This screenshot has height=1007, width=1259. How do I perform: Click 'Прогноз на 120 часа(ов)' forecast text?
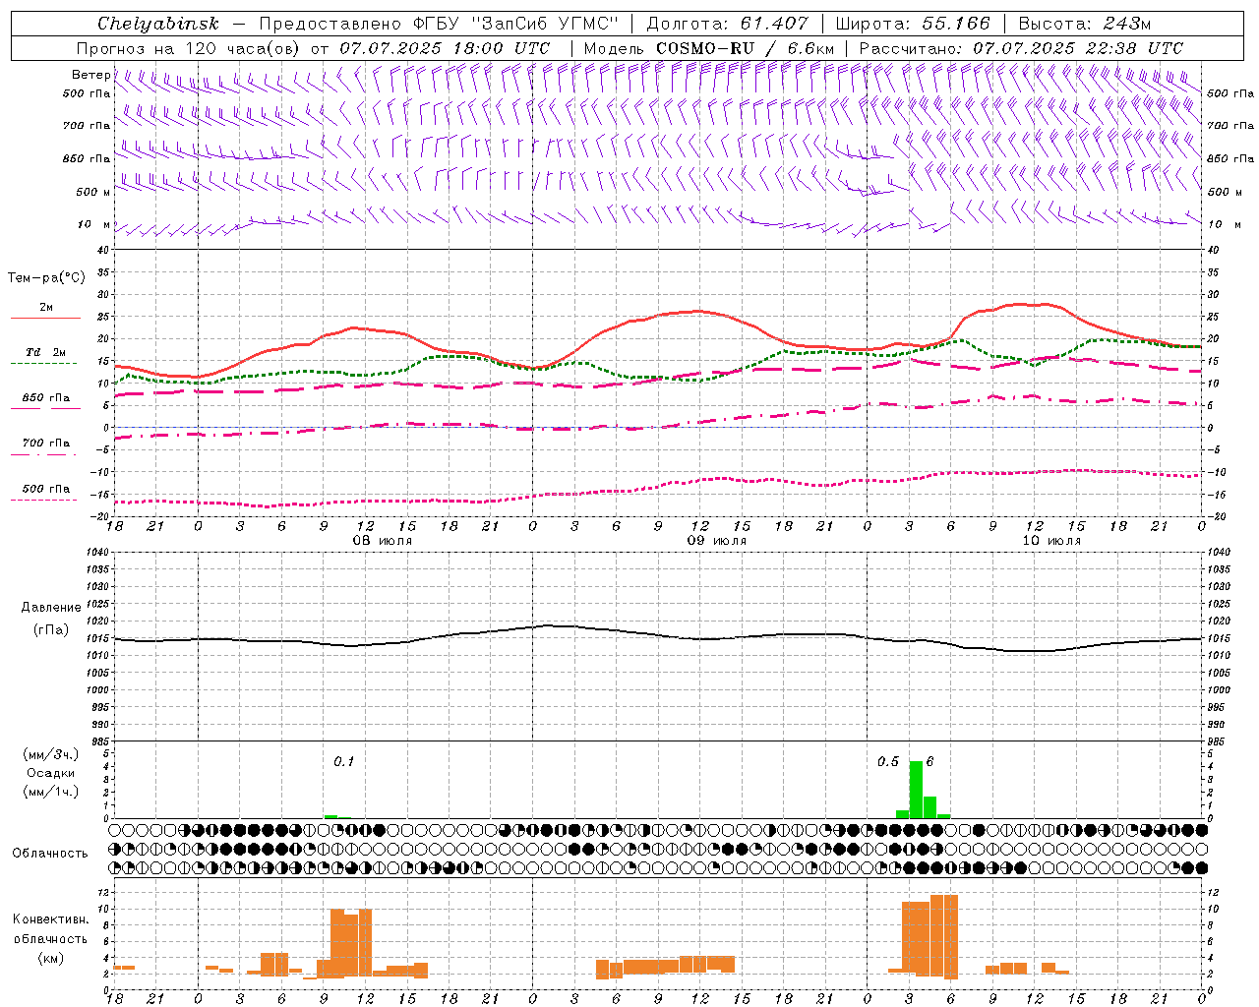coord(189,48)
